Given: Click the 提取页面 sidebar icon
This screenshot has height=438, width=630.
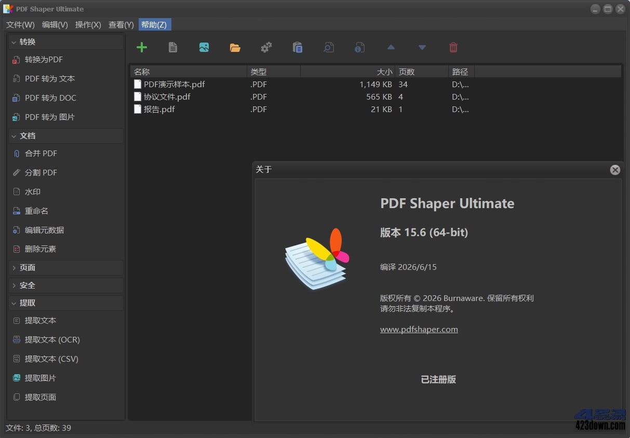Looking at the screenshot, I should click(16, 398).
